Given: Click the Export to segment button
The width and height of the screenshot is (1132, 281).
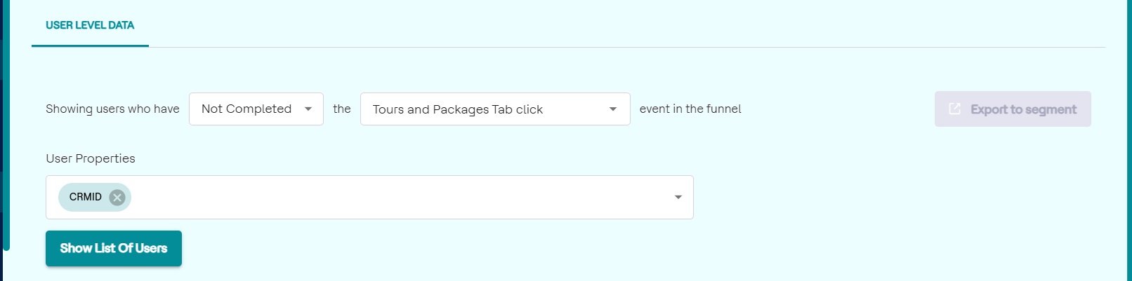Looking at the screenshot, I should [1012, 109].
